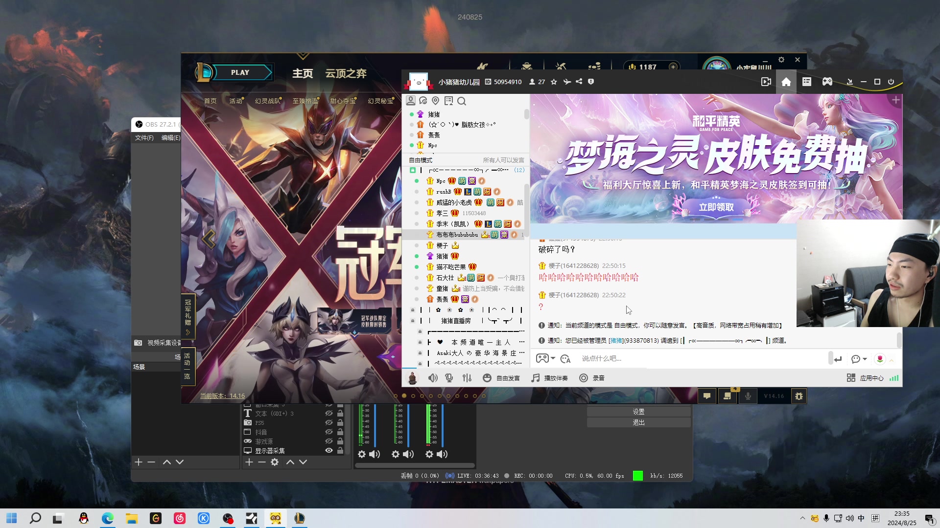
Task: Open the 编辑(E) menu in OBS
Action: pyautogui.click(x=171, y=138)
